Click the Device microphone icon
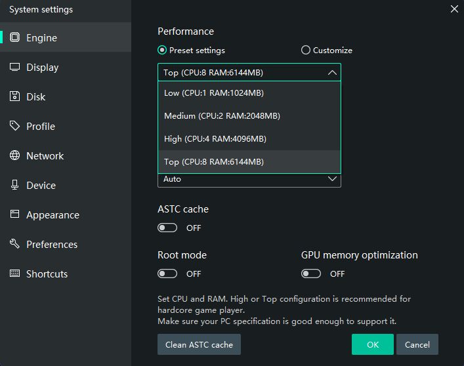Viewport: 464px width, 366px height. point(14,185)
